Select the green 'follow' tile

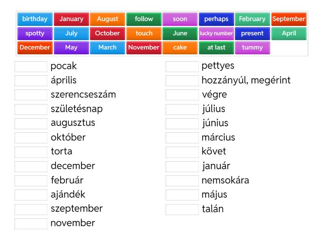144,19
